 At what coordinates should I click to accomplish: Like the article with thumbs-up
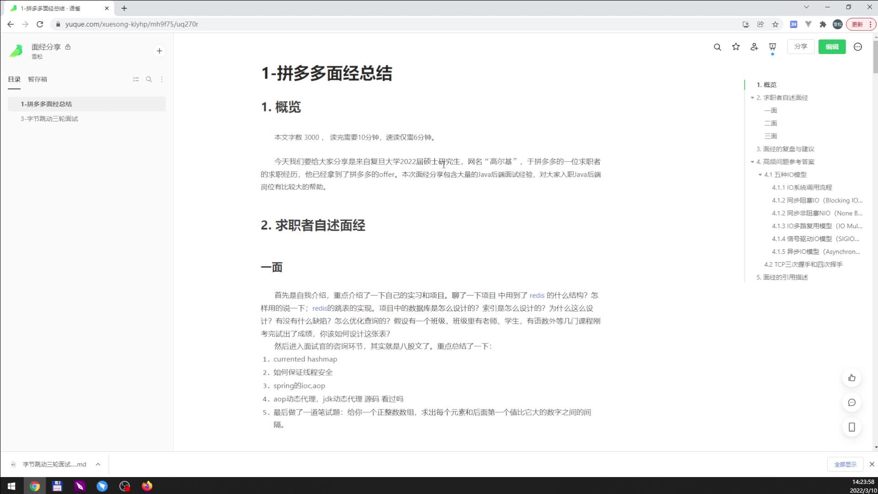pyautogui.click(x=851, y=378)
